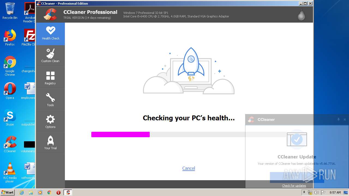Open the Custom Clean section

pyautogui.click(x=50, y=56)
